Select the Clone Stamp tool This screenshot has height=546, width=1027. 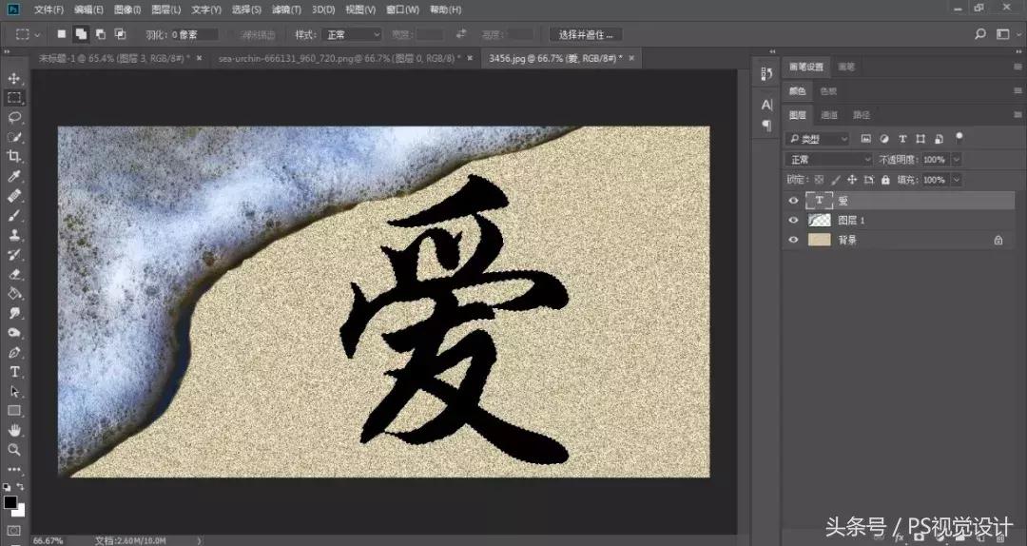pos(14,235)
